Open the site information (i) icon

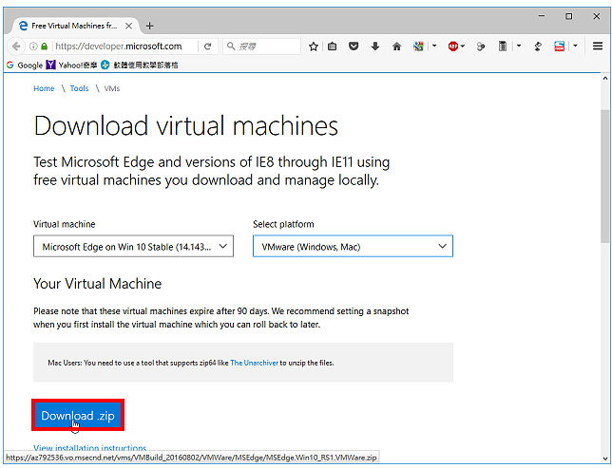tap(33, 47)
